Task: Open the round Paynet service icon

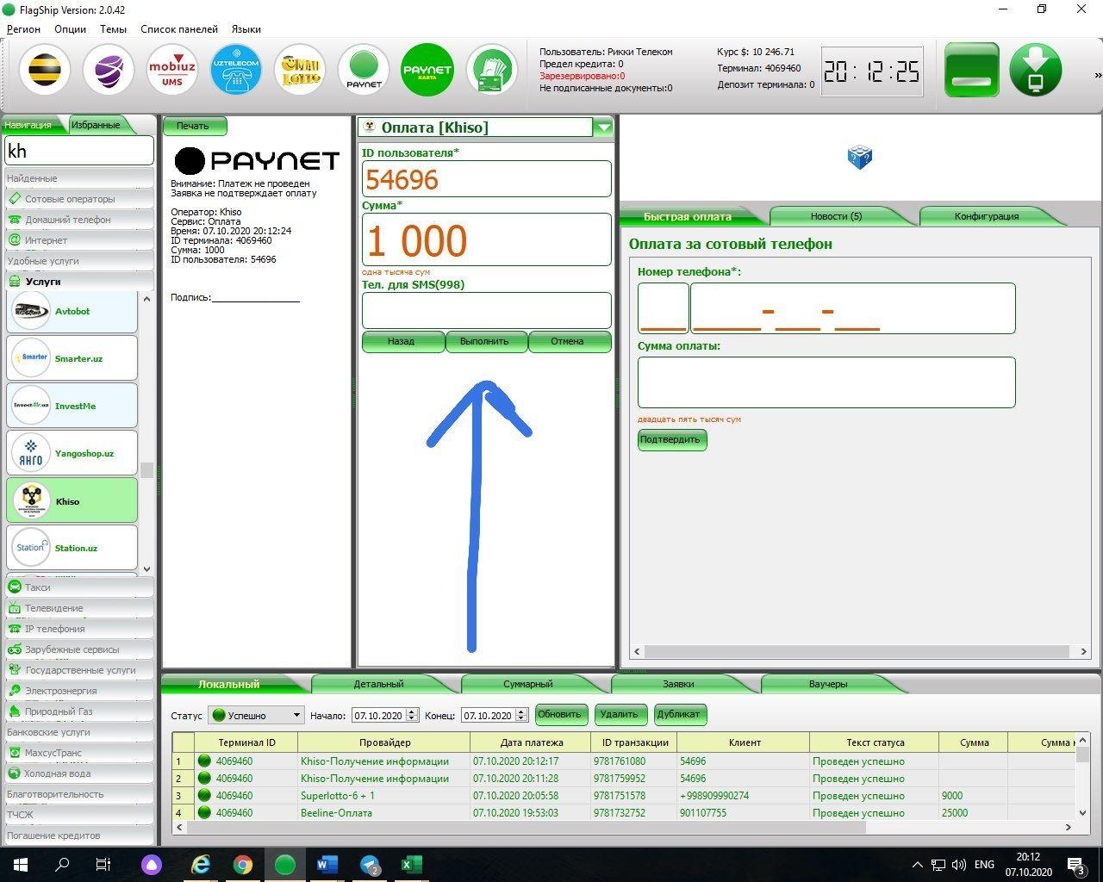Action: click(x=364, y=70)
